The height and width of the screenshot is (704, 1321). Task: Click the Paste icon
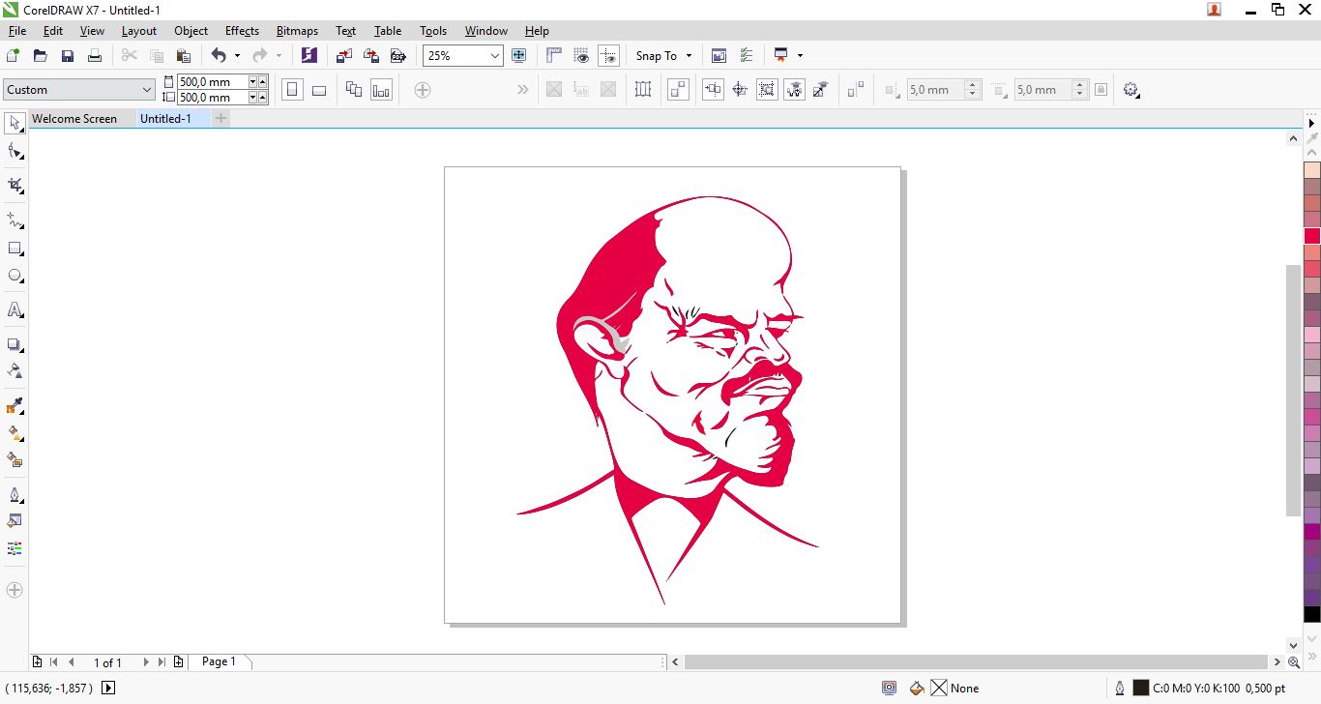coord(183,56)
